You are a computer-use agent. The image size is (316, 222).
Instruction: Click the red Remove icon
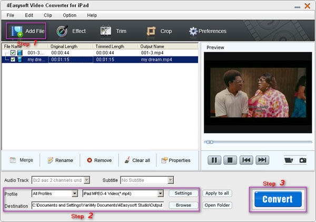pos(90,160)
